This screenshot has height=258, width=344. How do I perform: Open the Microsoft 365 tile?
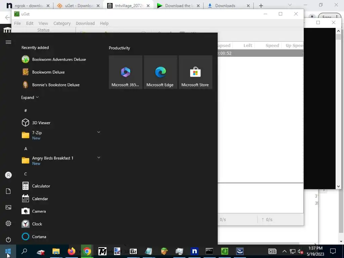click(x=126, y=72)
